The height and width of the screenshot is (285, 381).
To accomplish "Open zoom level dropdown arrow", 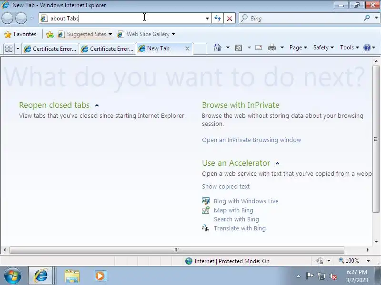I will tap(368, 261).
